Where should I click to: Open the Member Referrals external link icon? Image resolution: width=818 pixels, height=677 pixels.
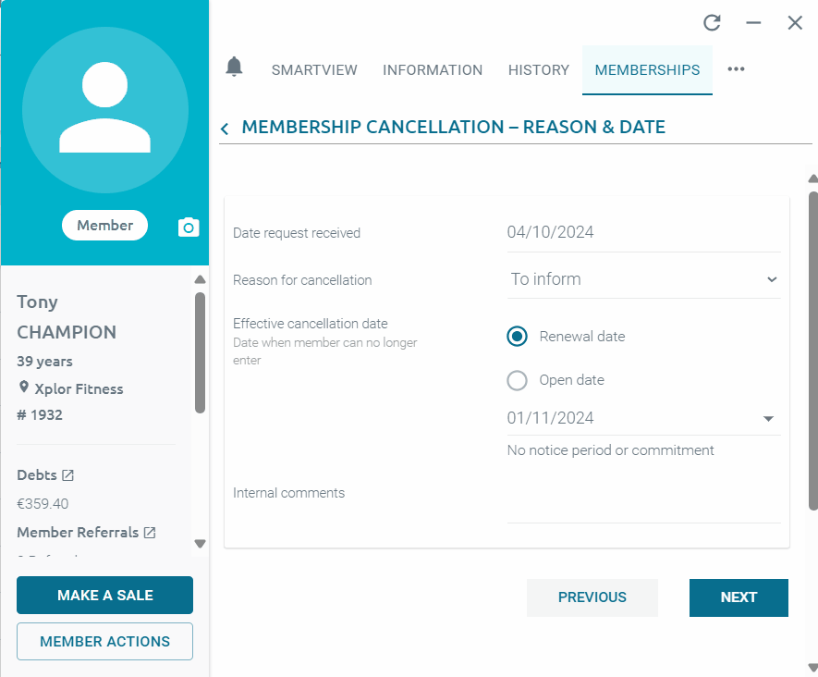pos(150,533)
